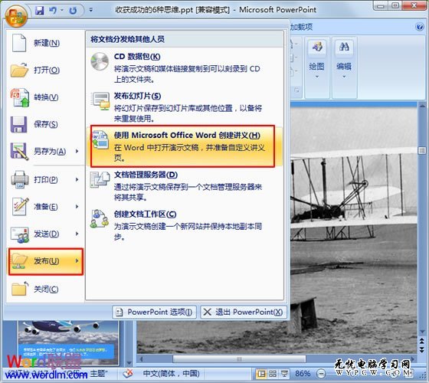Screen dimensions: 429x383
Task: Click the Publish Slides (发布幻灯片) icon
Action: coord(100,101)
